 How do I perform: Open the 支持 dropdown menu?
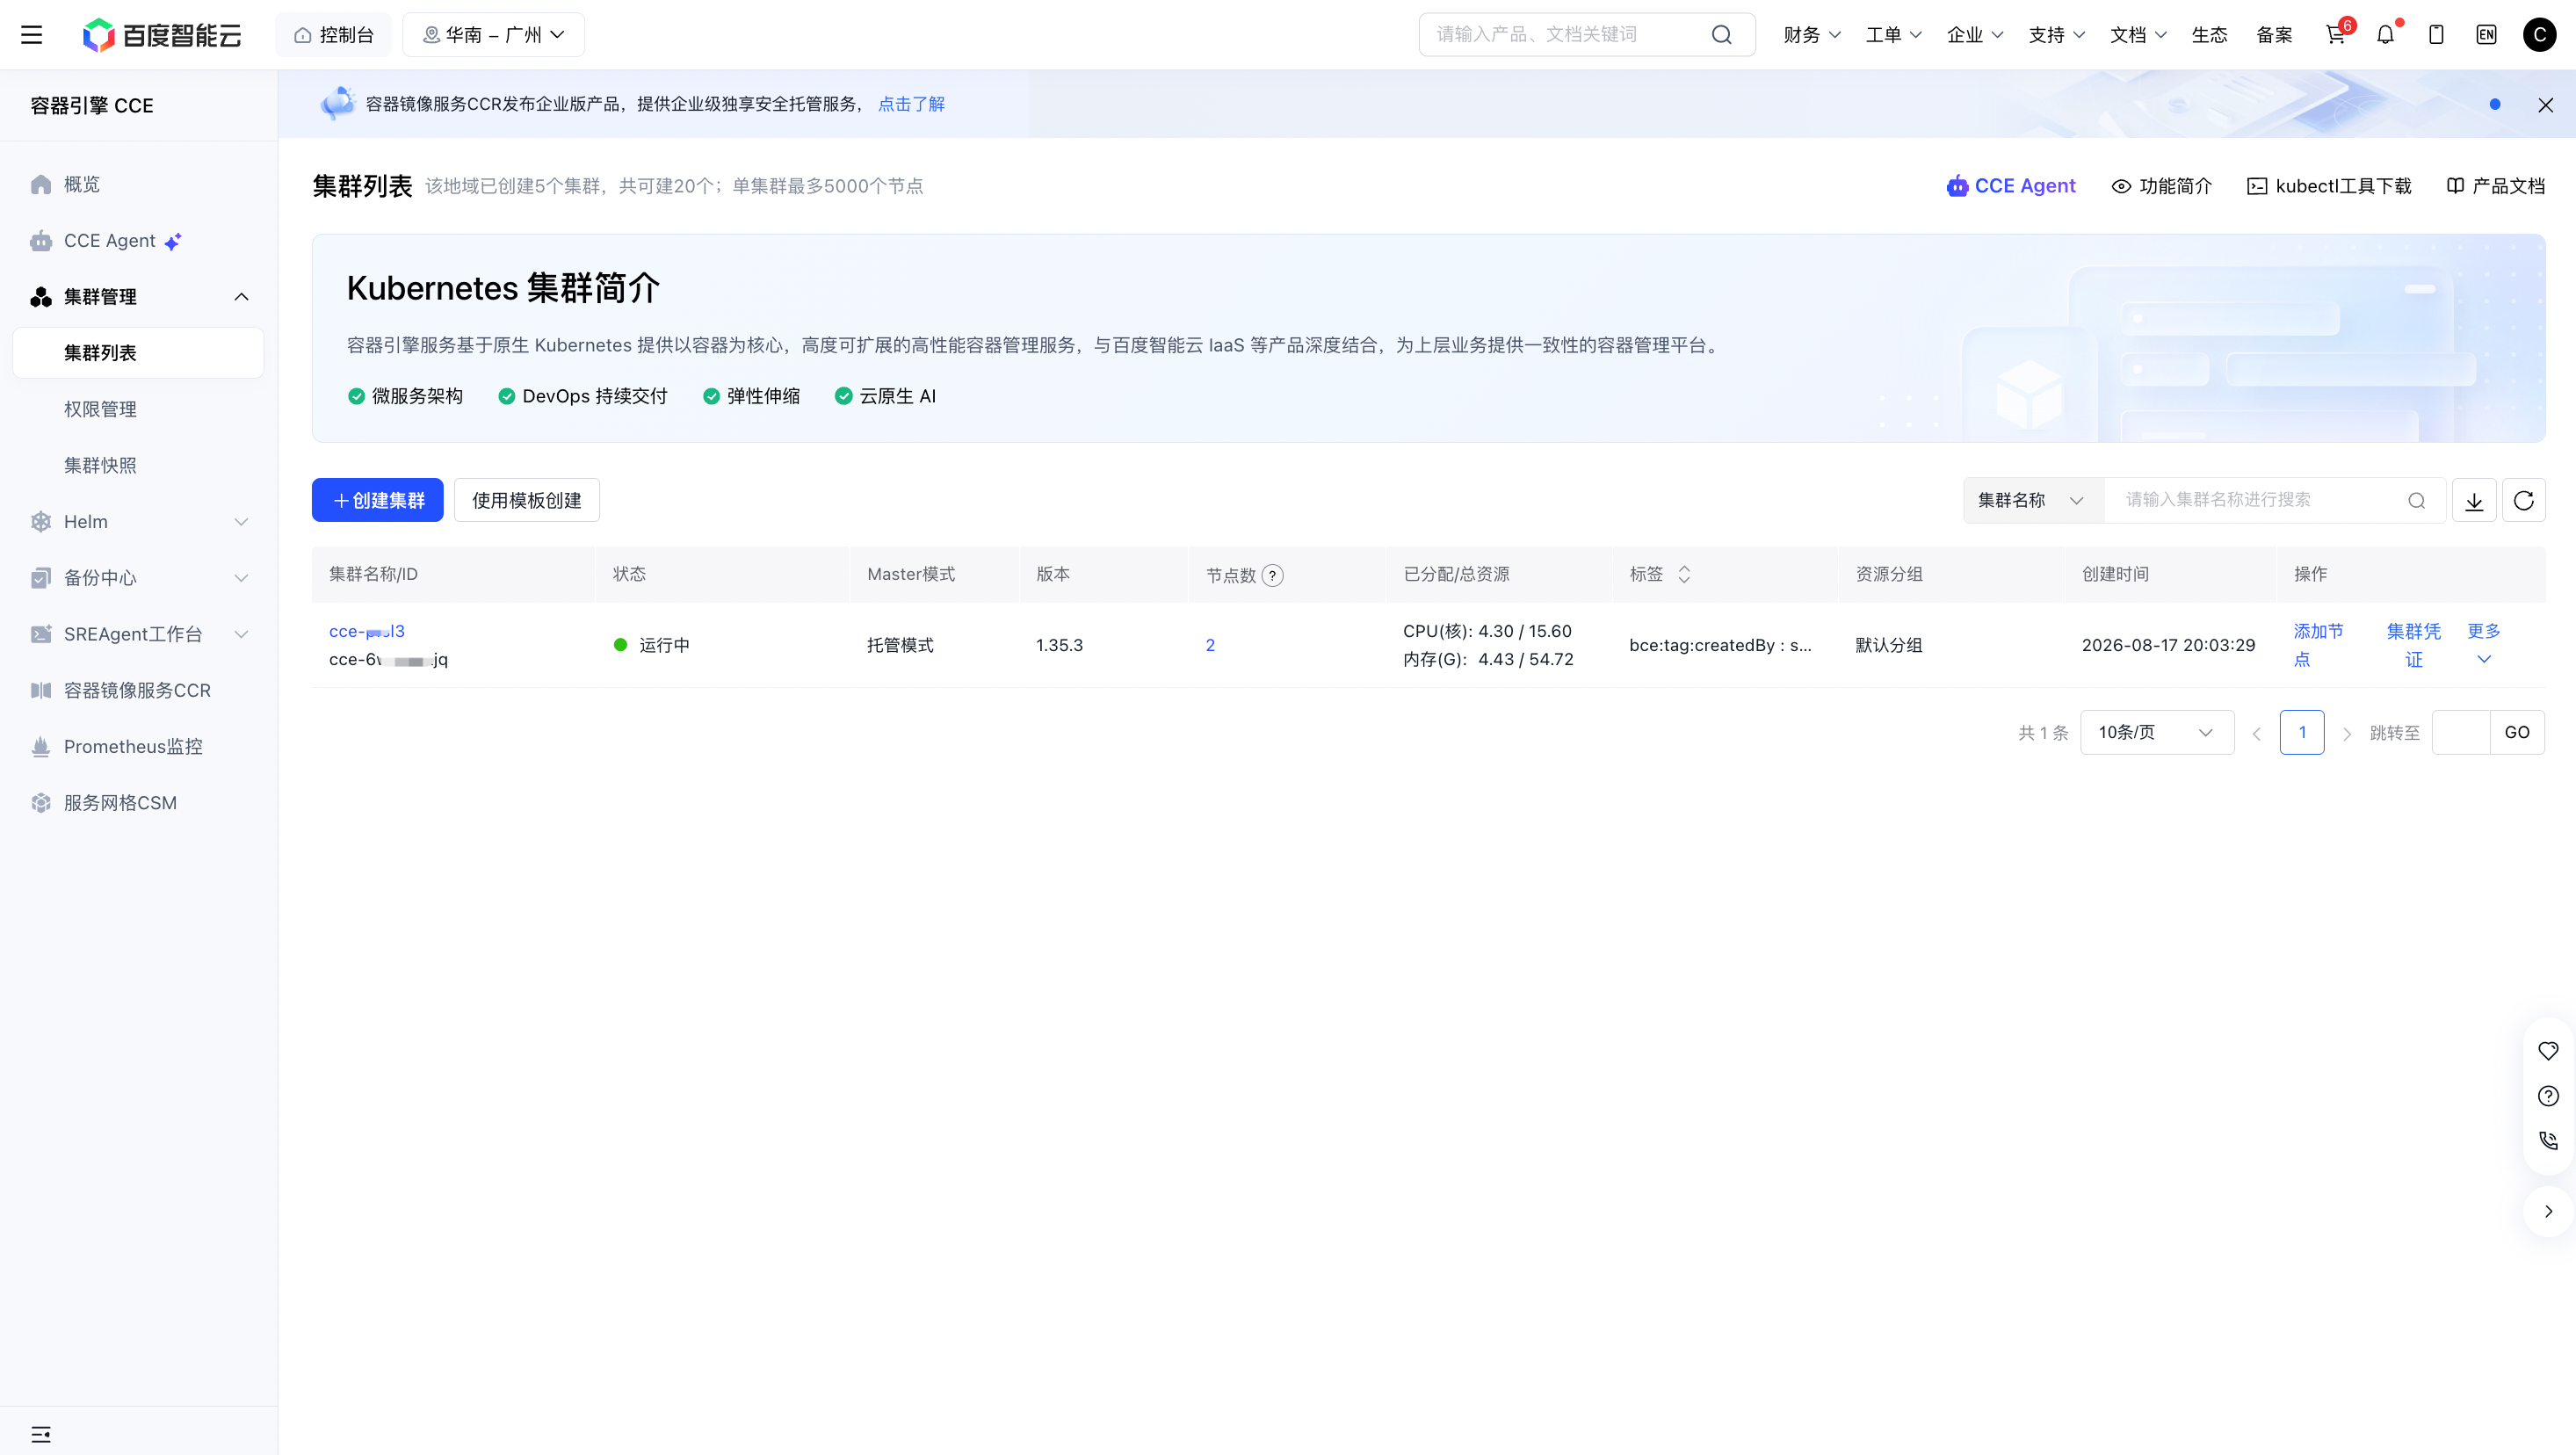coord(2057,35)
